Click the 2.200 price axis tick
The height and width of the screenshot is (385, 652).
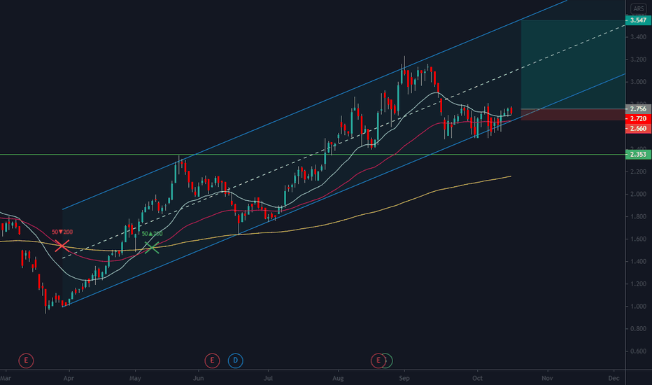638,171
